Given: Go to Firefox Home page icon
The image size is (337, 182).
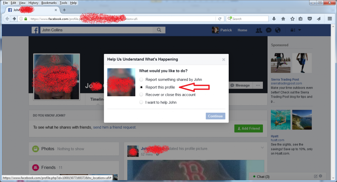Looking at the screenshot, I should 283,19.
